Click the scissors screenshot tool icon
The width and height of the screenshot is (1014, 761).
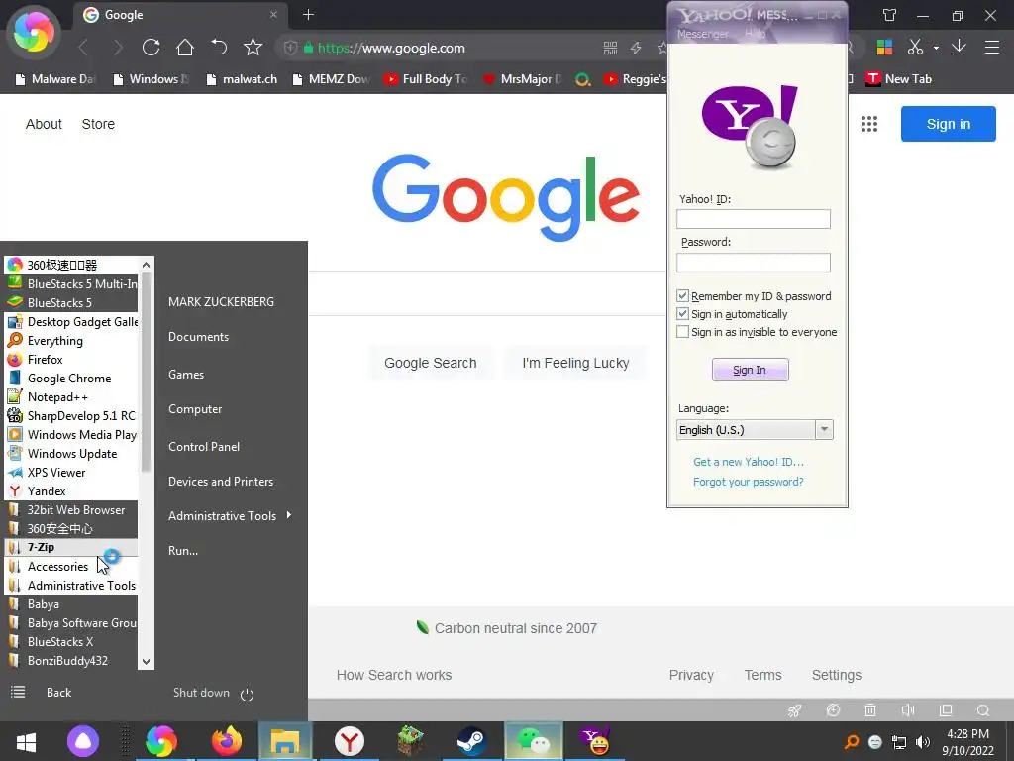tap(915, 48)
